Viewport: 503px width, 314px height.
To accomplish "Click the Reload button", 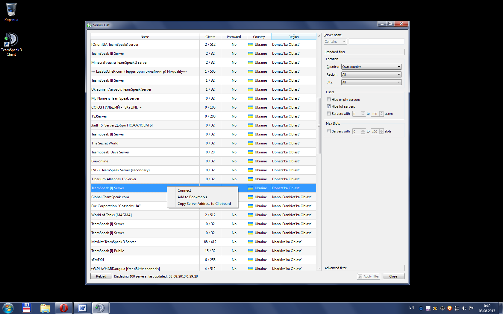I will tap(101, 276).
